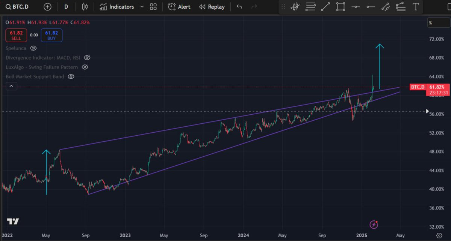
Task: Click the Divergence Indicator: MACD, RSI label
Action: [x=43, y=58]
